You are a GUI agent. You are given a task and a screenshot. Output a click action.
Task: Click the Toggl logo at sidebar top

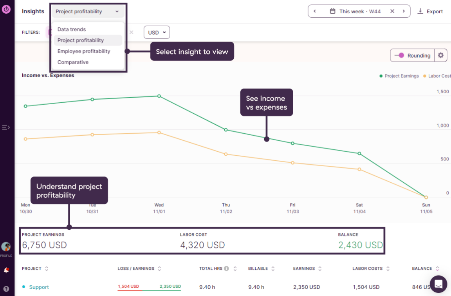point(6,9)
